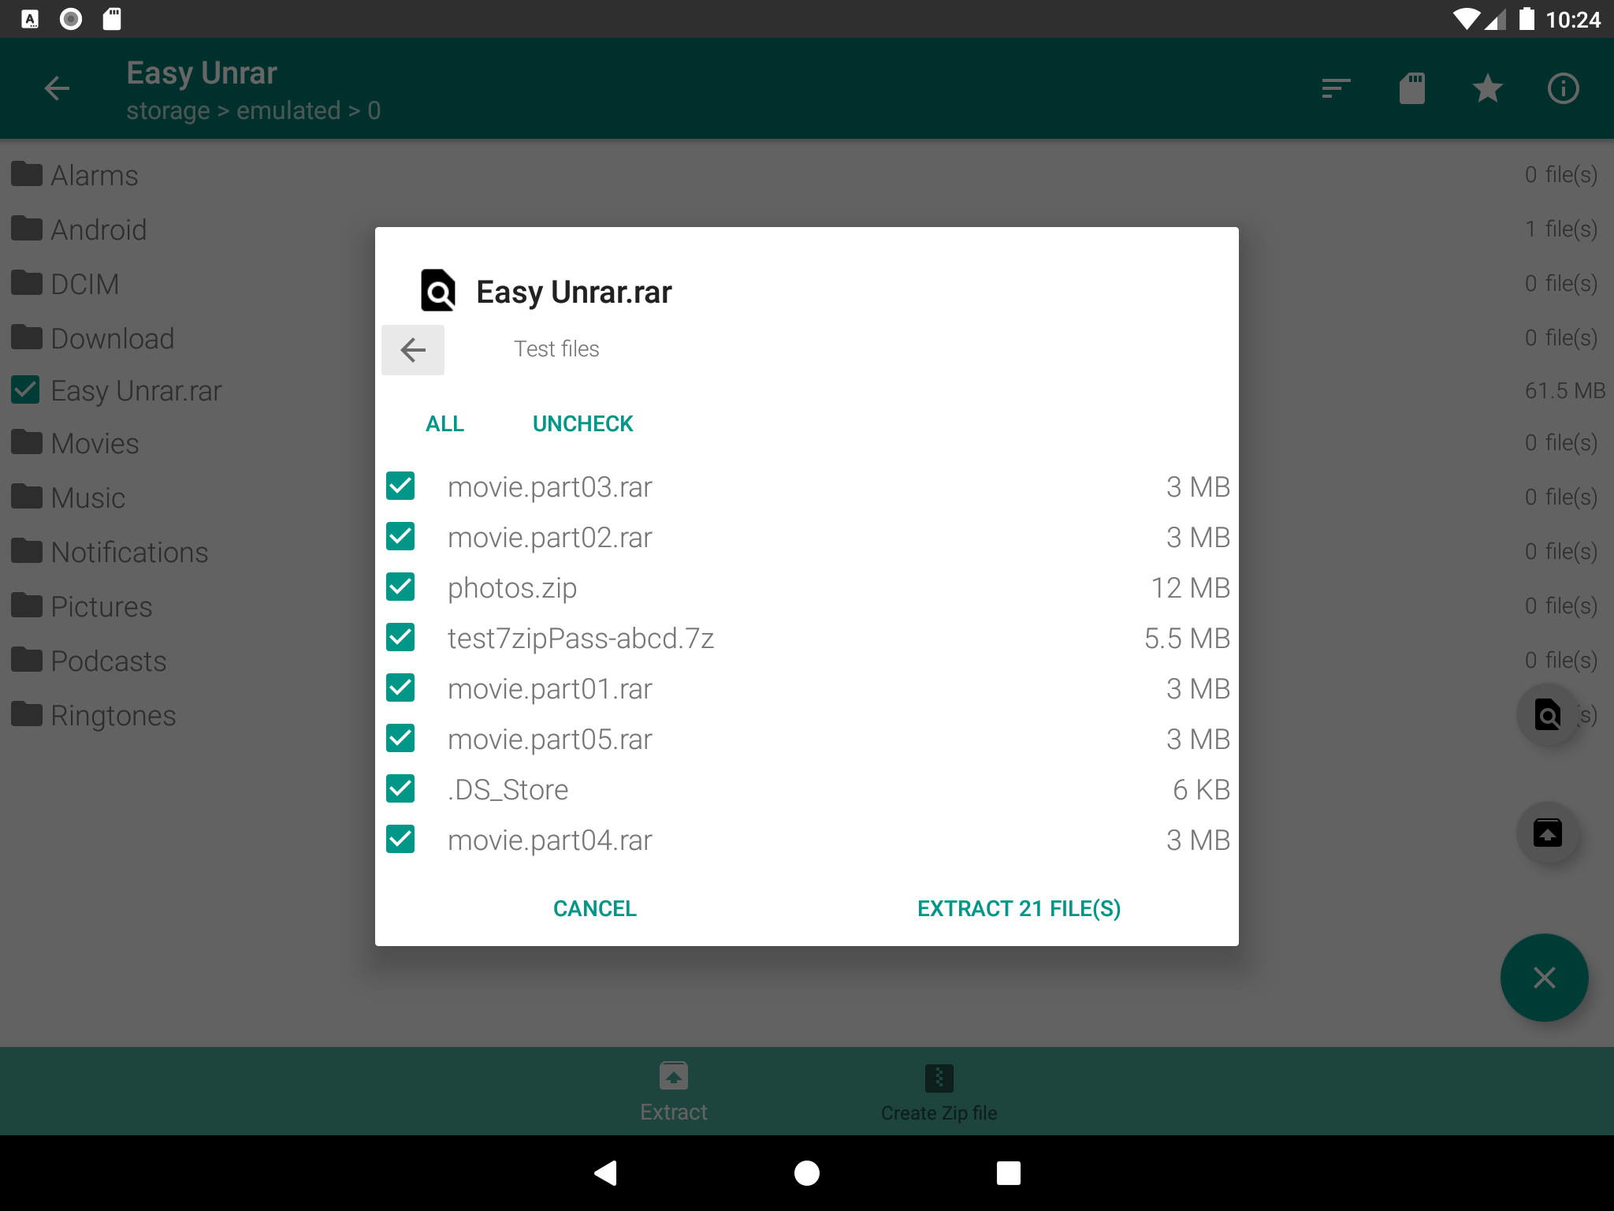Viewport: 1614px width, 1211px height.
Task: Click the archive preview icon in dialog title
Action: coord(438,291)
